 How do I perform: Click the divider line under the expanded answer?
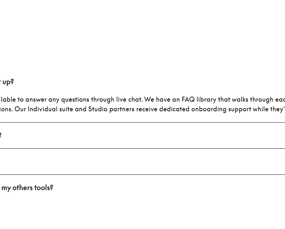click(x=142, y=122)
